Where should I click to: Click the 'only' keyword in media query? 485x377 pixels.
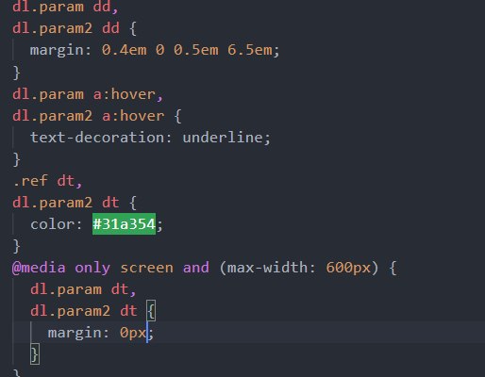92,268
